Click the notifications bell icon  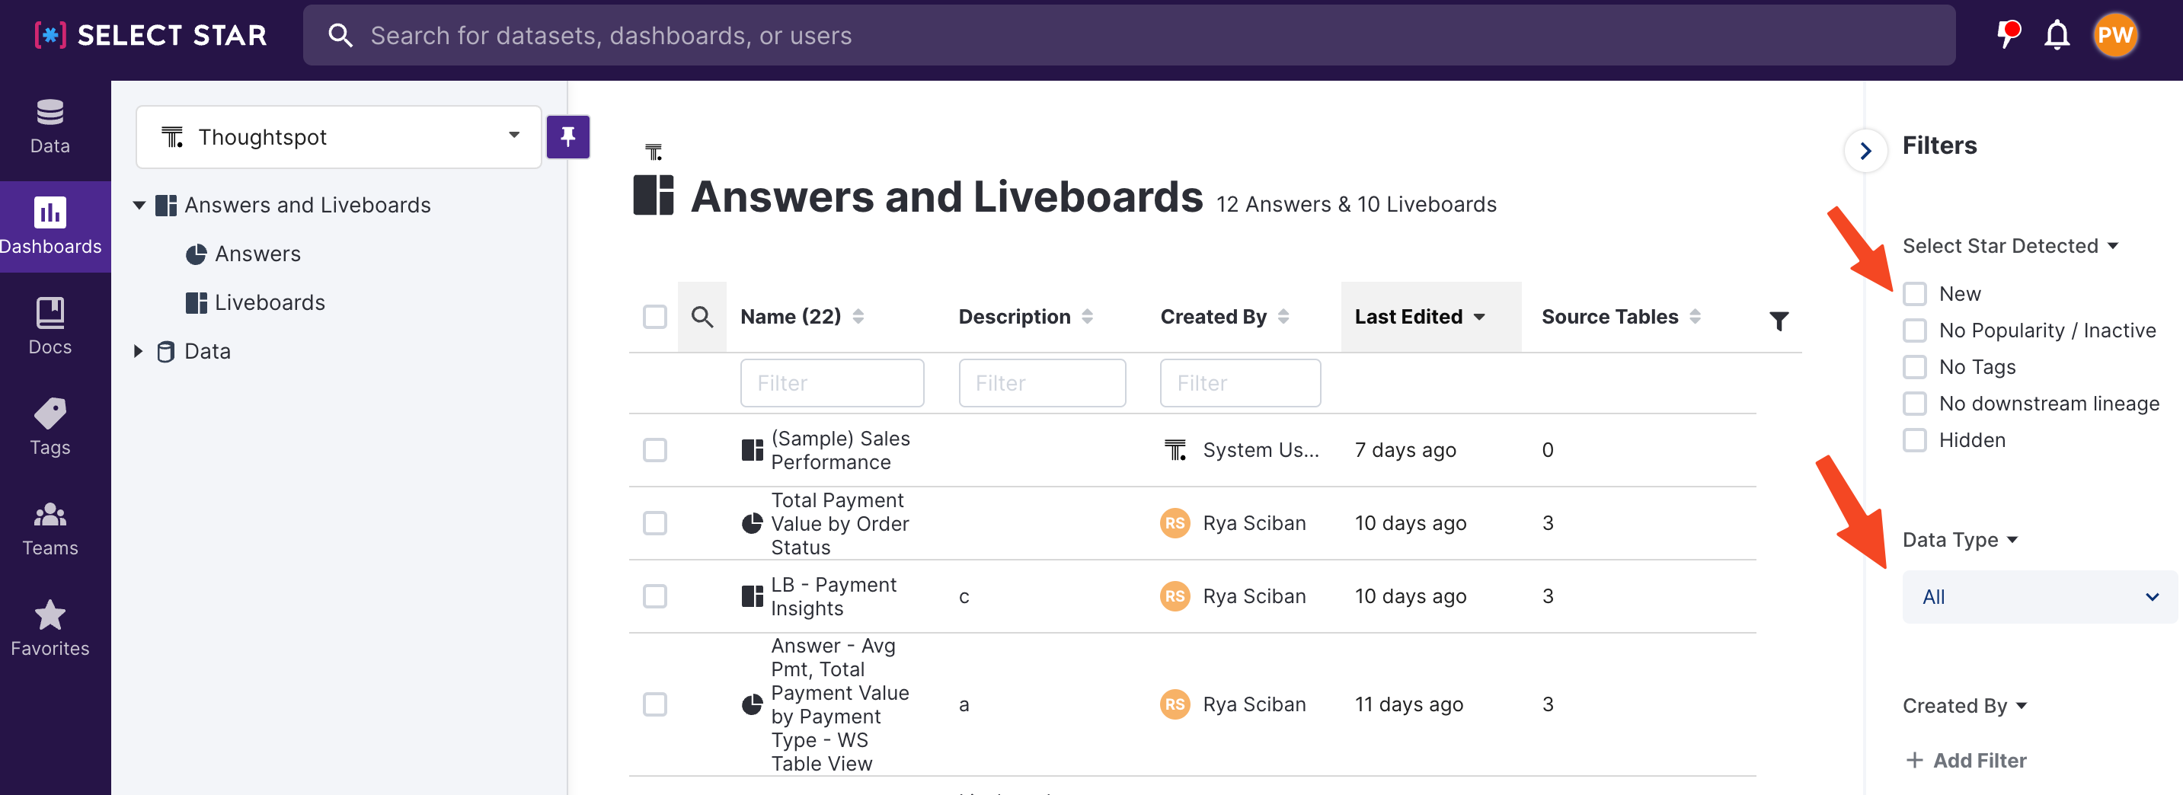click(x=2057, y=36)
